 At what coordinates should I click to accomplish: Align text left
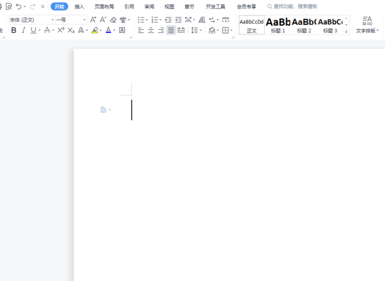[141, 30]
